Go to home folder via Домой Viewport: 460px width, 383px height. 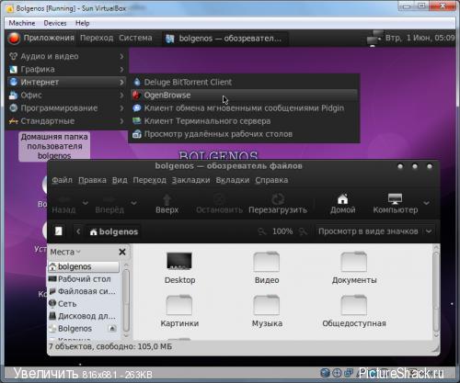pos(342,204)
